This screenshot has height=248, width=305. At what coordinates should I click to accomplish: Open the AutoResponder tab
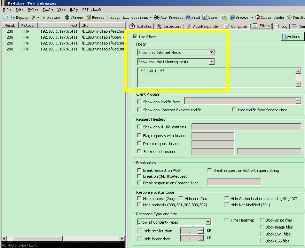pos(203,26)
